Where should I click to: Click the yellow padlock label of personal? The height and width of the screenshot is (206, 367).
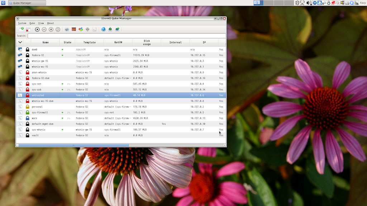(27, 107)
